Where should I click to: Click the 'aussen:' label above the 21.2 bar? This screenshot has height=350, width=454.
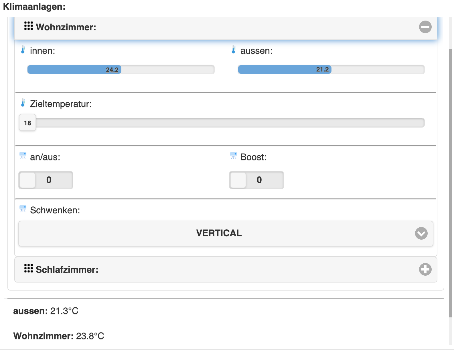pos(256,51)
